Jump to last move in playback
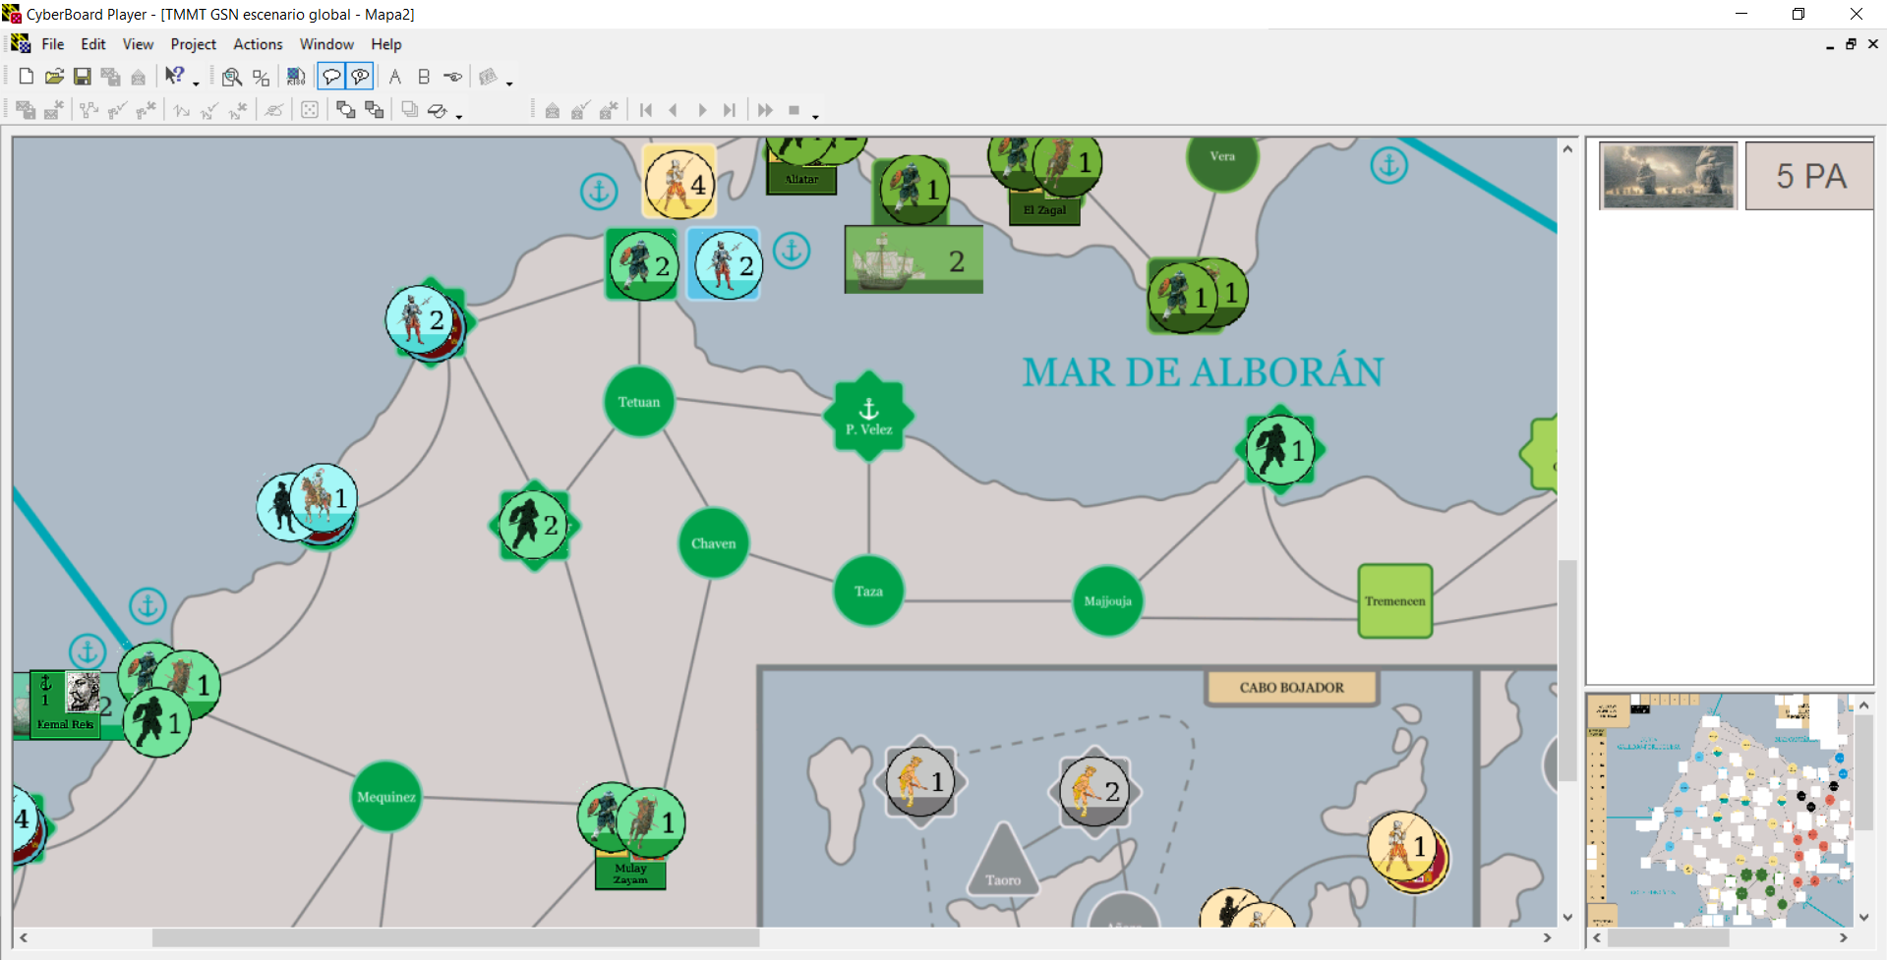Image resolution: width=1887 pixels, height=960 pixels. click(x=730, y=110)
